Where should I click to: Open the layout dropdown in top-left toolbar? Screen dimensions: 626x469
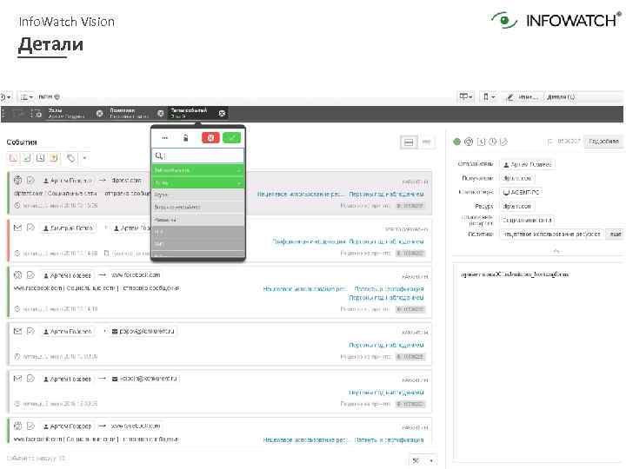click(x=27, y=97)
